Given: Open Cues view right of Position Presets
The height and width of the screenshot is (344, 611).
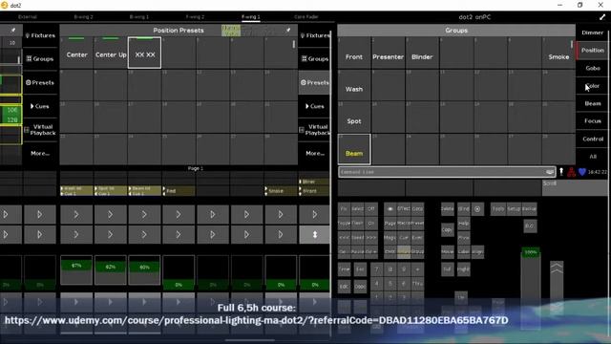Looking at the screenshot, I should click(315, 106).
